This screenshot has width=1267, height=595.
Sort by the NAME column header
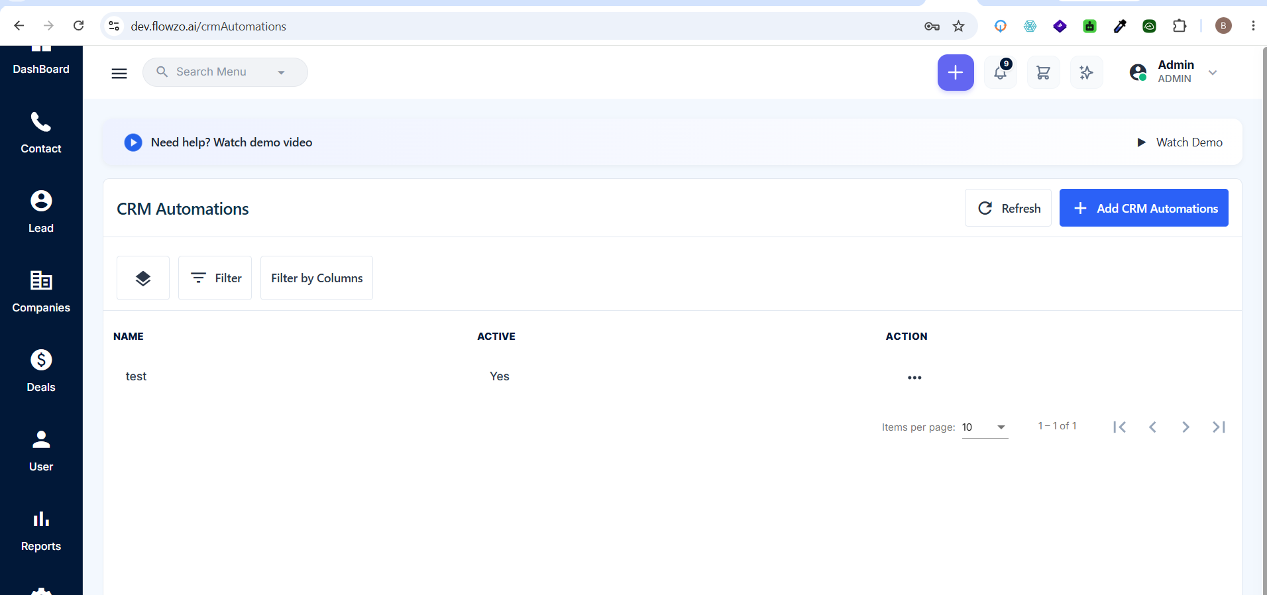click(129, 337)
